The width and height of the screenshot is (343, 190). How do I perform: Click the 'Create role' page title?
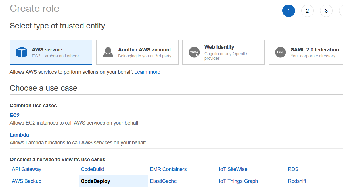35,9
